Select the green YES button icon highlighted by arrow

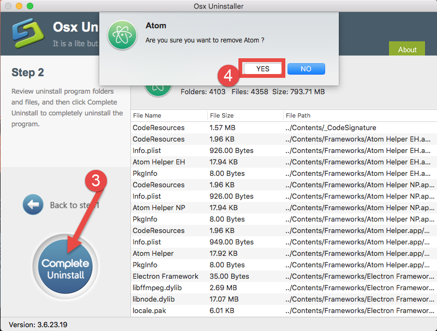pyautogui.click(x=261, y=69)
